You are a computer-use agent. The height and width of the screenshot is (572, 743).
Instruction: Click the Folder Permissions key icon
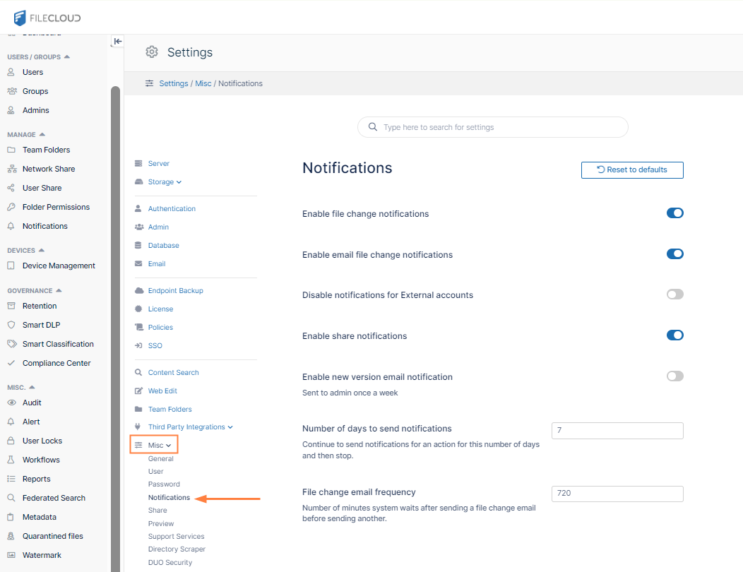pos(11,207)
